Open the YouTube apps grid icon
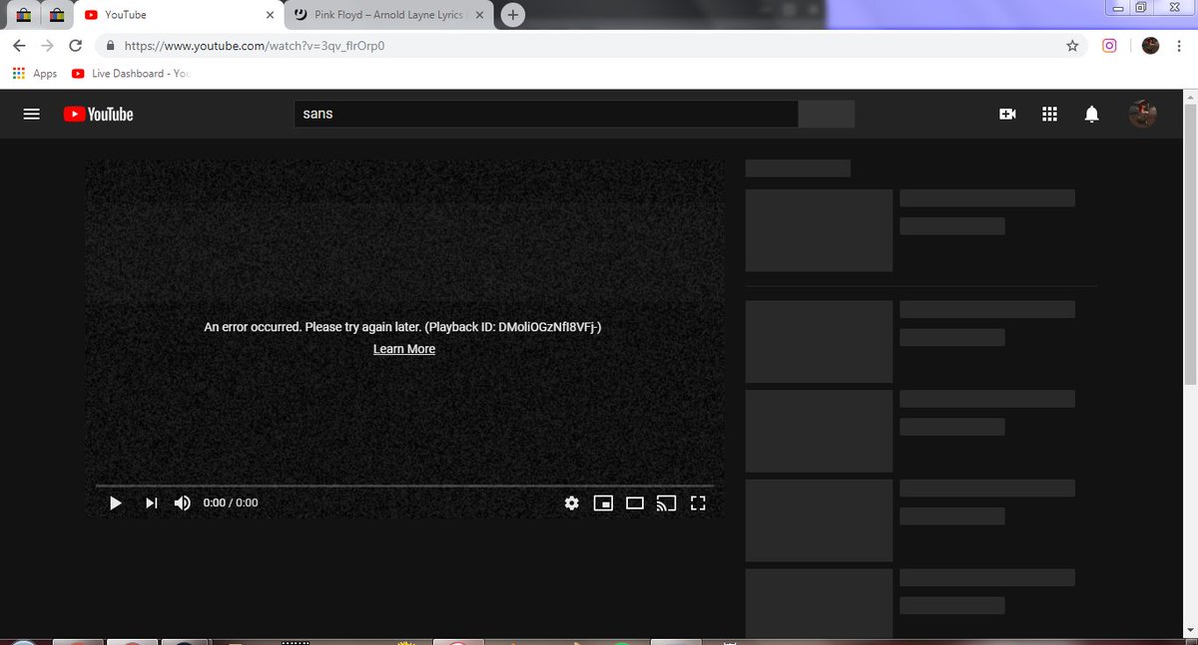Viewport: 1198px width, 645px height. [1049, 114]
